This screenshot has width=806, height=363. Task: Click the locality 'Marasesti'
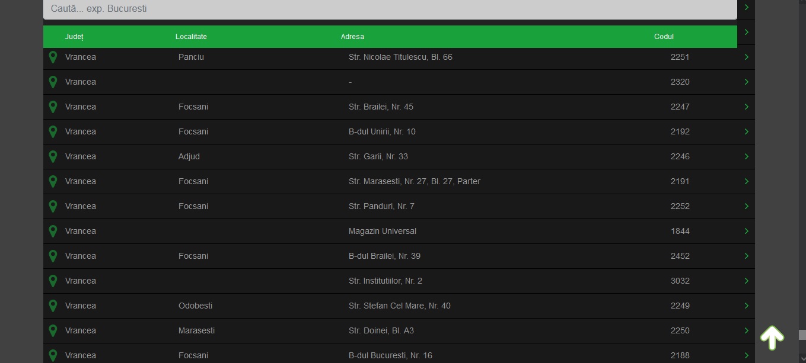tap(196, 330)
